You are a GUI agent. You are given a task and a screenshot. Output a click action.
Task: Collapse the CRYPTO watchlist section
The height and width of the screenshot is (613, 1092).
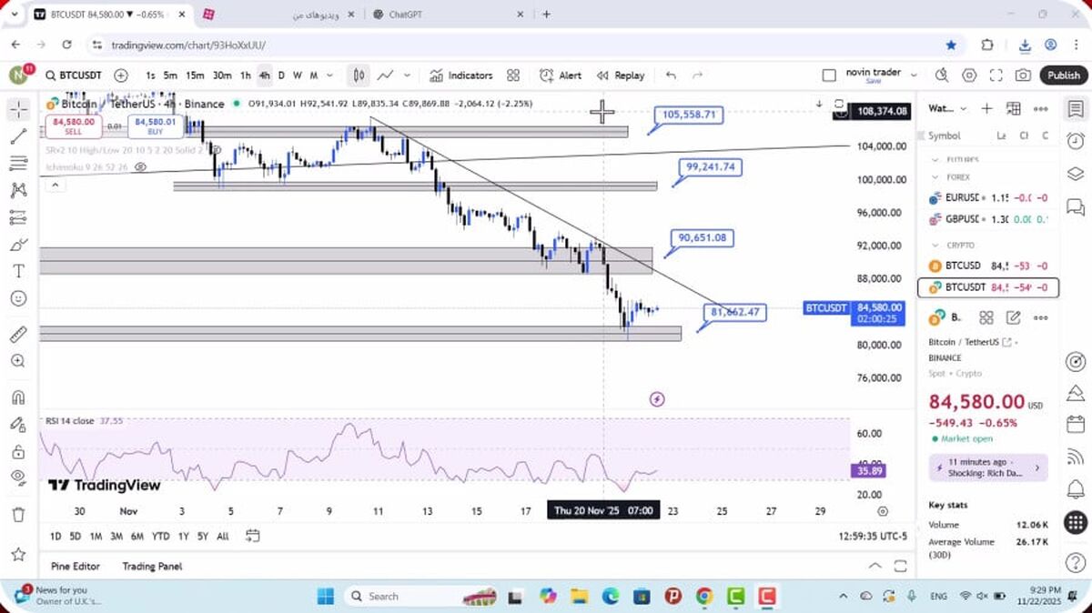935,246
